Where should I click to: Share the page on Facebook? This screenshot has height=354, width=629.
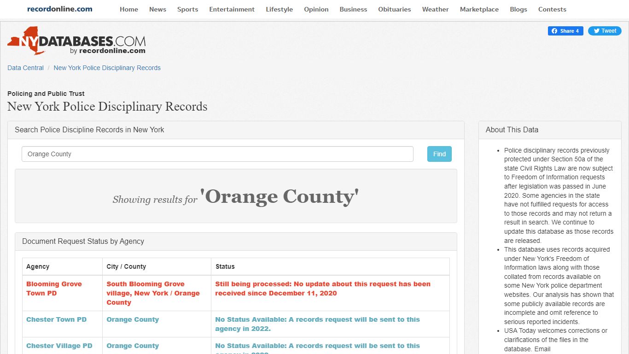[x=566, y=31]
